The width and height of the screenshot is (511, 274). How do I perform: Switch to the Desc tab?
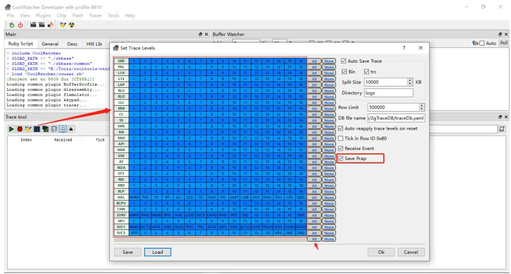72,44
